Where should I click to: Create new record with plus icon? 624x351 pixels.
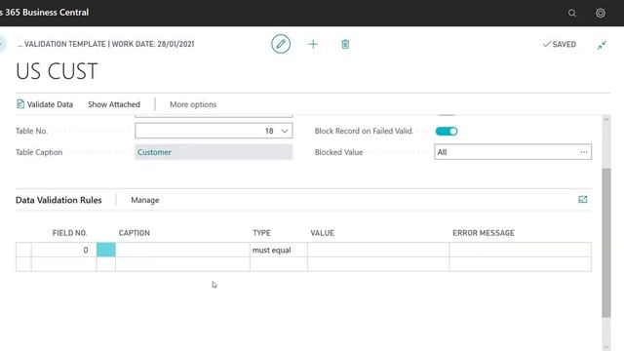point(313,44)
